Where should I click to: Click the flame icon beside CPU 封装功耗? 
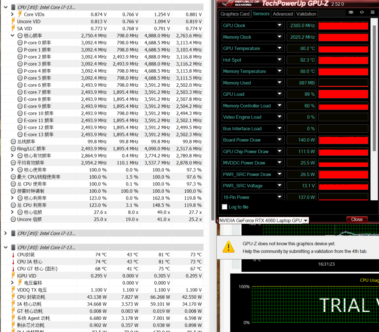(x=13, y=297)
